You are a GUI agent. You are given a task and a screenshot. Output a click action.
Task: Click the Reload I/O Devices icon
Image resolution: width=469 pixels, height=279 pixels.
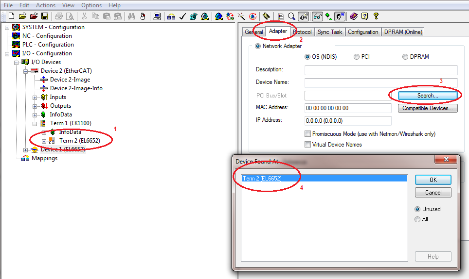click(x=230, y=16)
